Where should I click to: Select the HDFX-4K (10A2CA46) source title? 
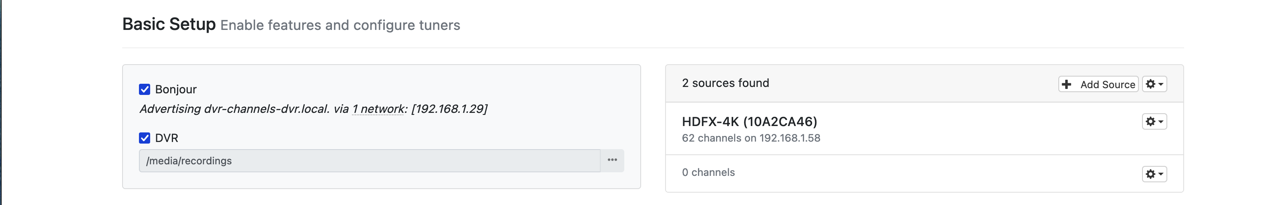click(x=749, y=122)
